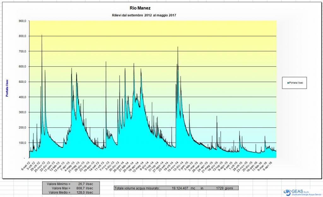Select the 400,0 vertical axis label
Image resolution: width=323 pixels, height=197 pixels.
pos(22,97)
